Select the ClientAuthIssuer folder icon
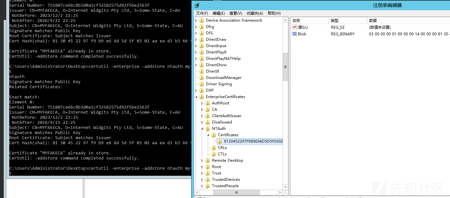The image size is (450, 198). coord(207,116)
